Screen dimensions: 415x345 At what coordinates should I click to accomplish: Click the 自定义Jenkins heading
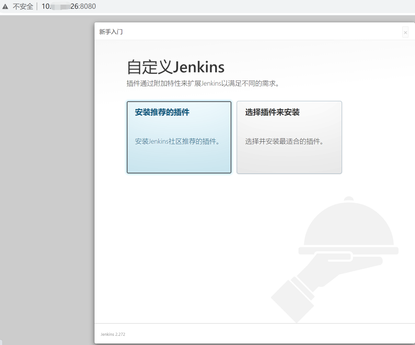pos(176,67)
